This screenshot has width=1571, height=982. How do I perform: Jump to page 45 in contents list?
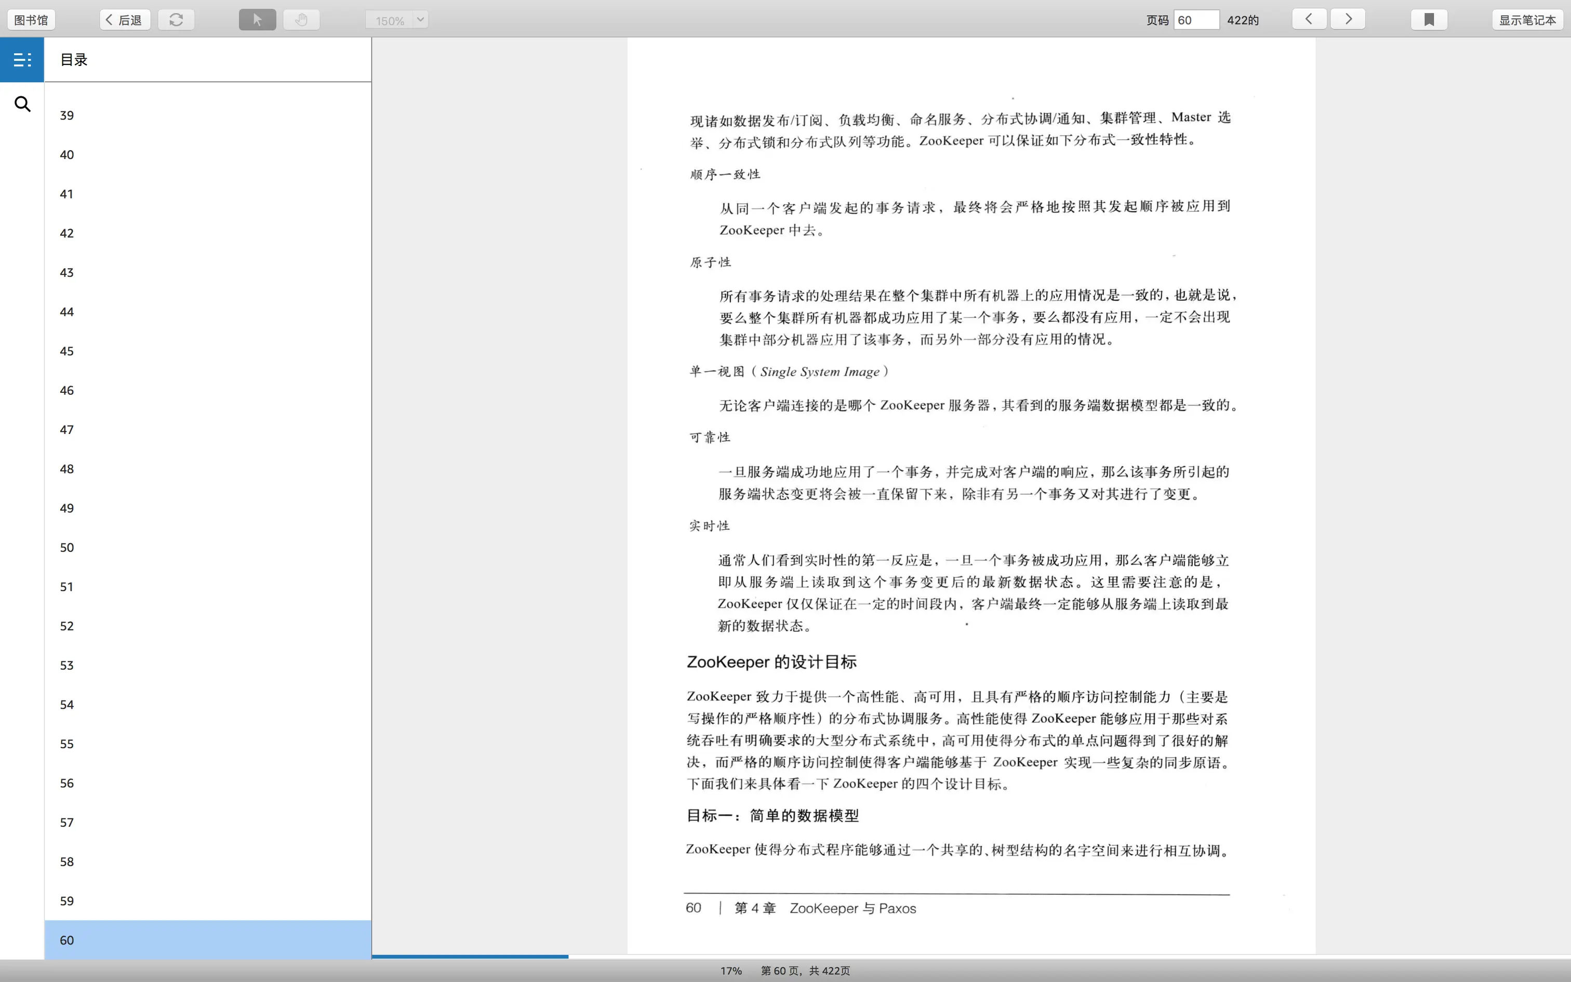[67, 351]
